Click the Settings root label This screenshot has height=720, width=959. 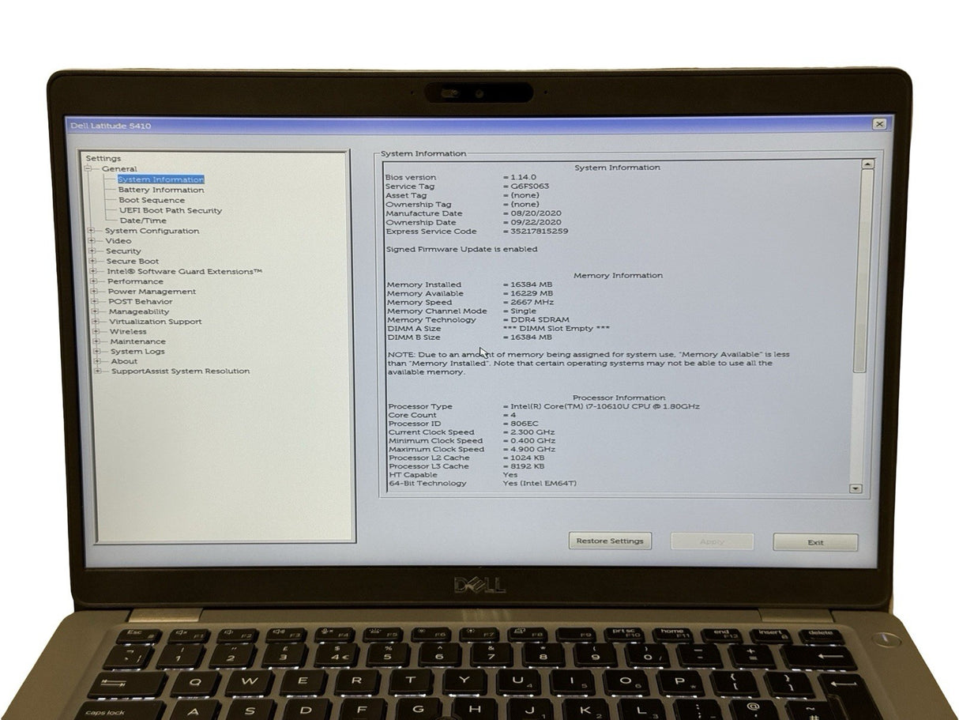pos(103,159)
